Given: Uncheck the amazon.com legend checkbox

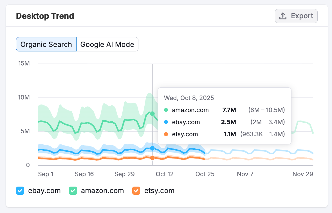Looking at the screenshot, I should [x=72, y=191].
